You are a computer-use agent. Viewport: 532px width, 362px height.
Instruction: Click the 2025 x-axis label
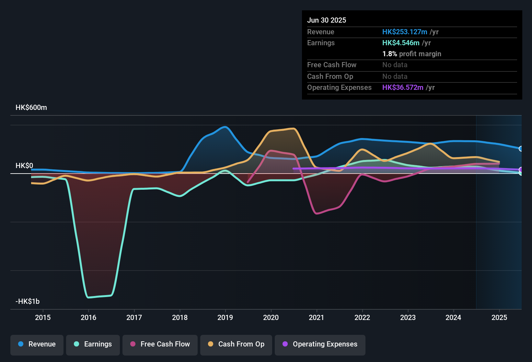(x=499, y=317)
